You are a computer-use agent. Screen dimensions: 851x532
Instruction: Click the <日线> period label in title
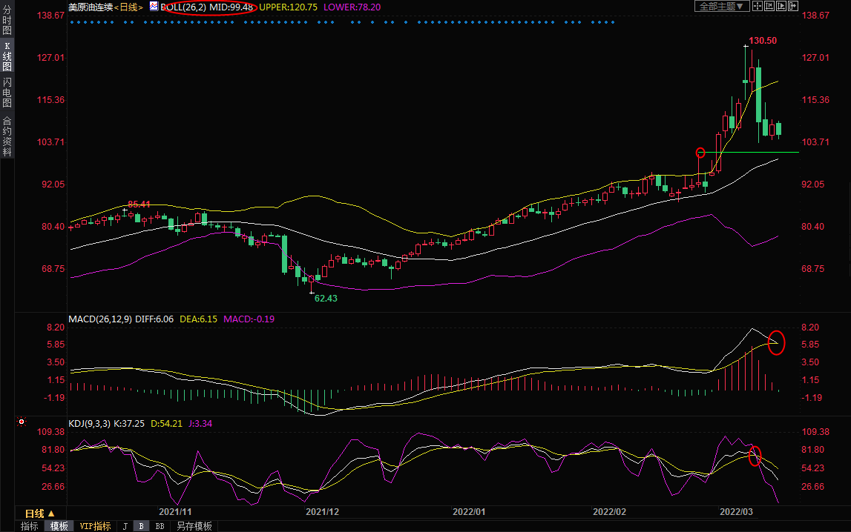click(128, 7)
